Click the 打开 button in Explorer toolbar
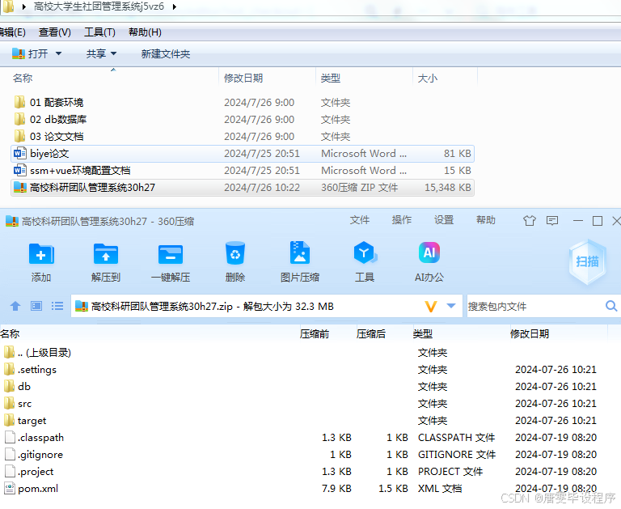 pos(31,53)
